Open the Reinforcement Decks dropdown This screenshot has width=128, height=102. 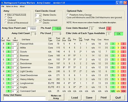point(40,21)
